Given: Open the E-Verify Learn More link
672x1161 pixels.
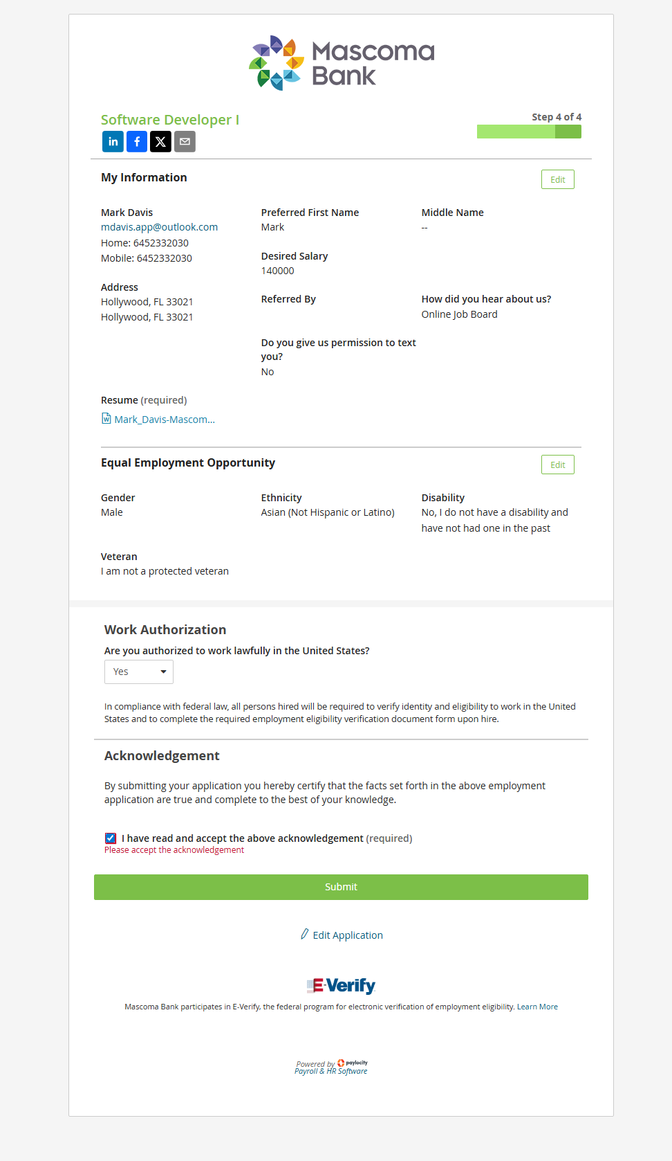Looking at the screenshot, I should pyautogui.click(x=537, y=1007).
